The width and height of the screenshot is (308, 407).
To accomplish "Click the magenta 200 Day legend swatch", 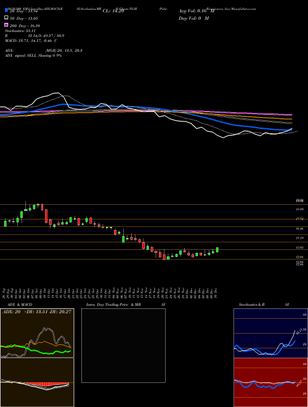I will pos(6,25).
